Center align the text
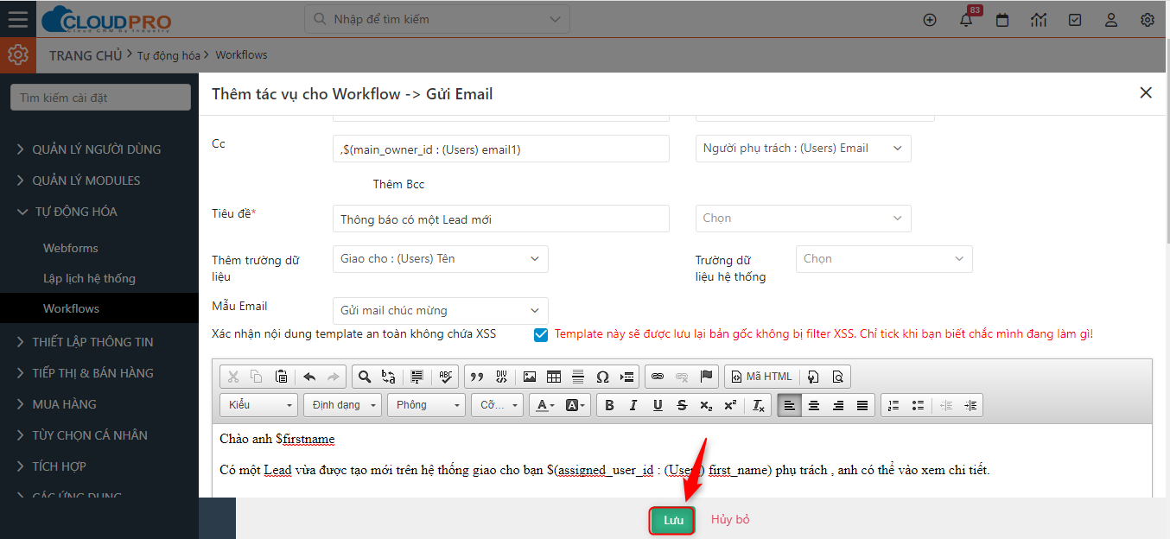Screen dimensions: 1170x539 click(x=813, y=405)
